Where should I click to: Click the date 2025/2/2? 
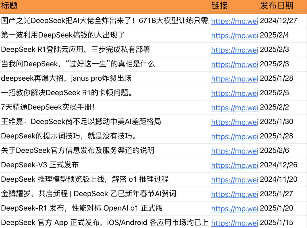pyautogui.click(x=274, y=107)
